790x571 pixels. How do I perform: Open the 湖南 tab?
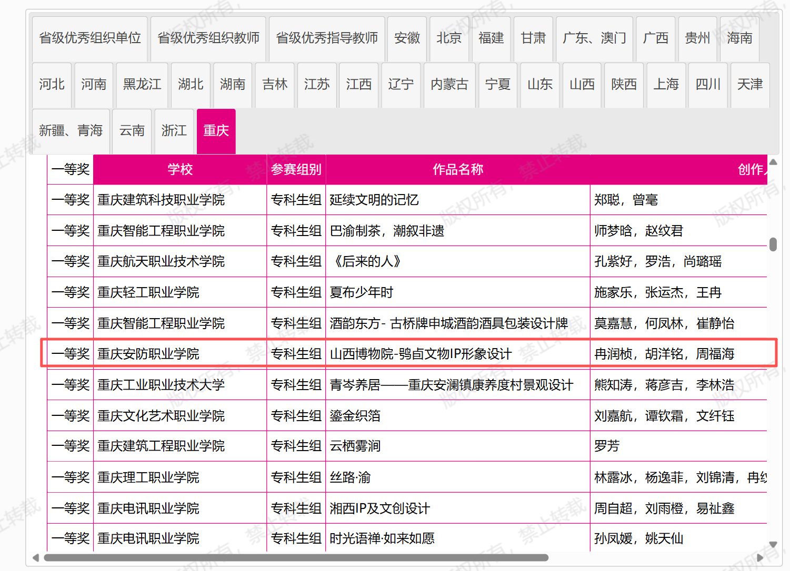[x=233, y=85]
